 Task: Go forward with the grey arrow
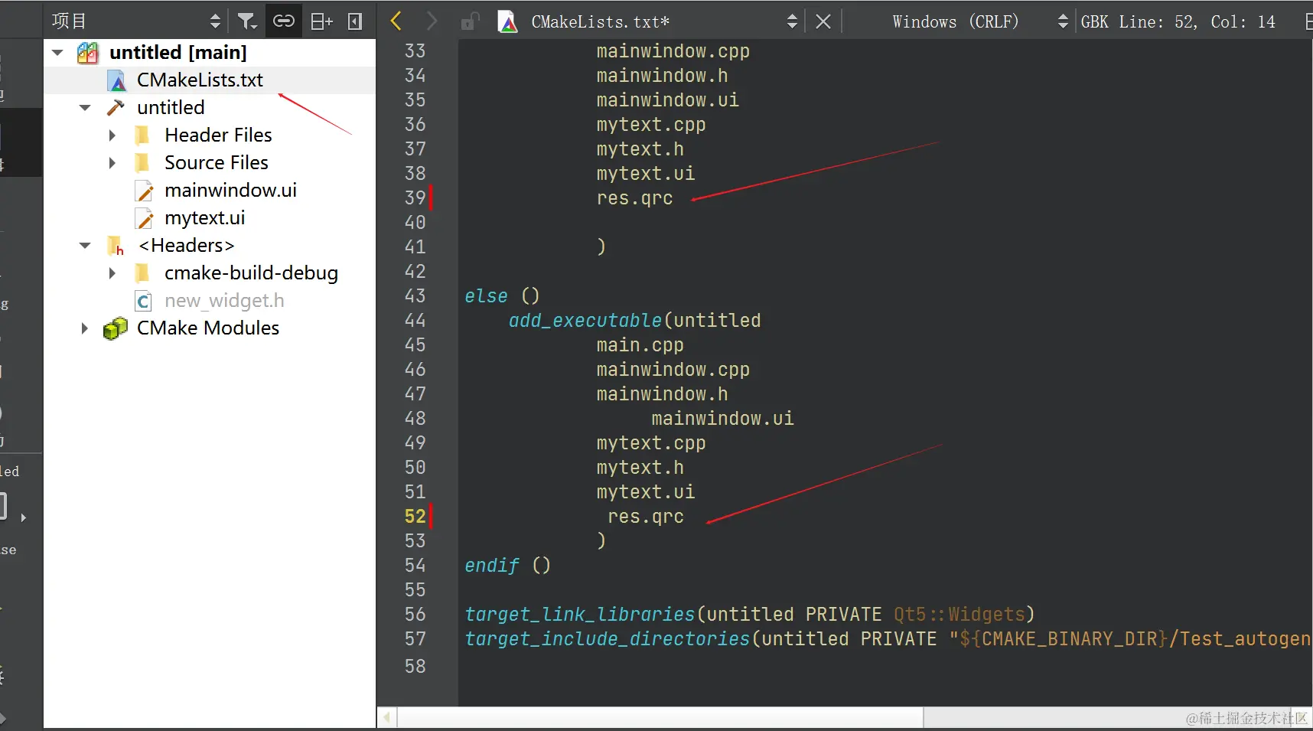432,21
